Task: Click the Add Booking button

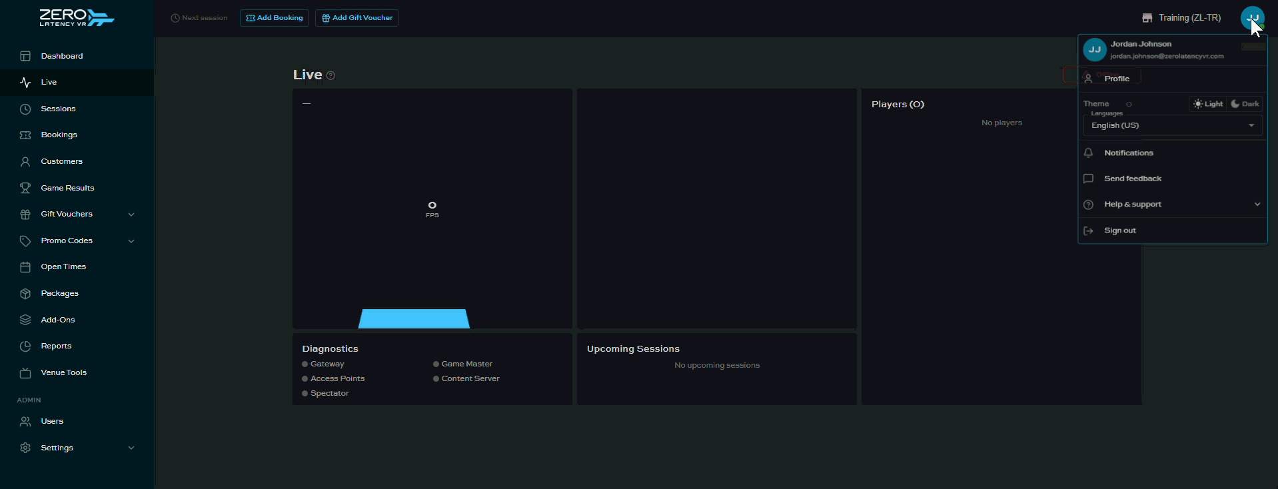Action: pos(275,18)
